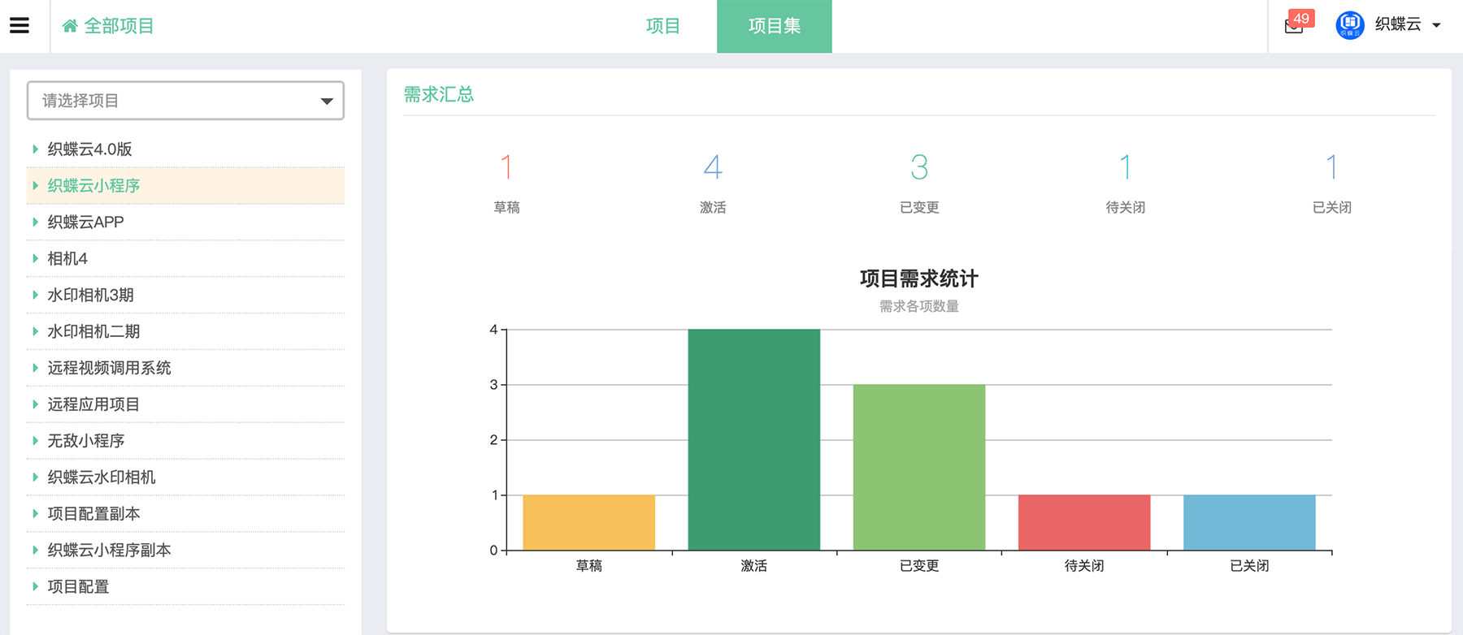The height and width of the screenshot is (635, 1463).
Task: Expand the 水印相机二期 tree arrow
Action: pos(35,331)
